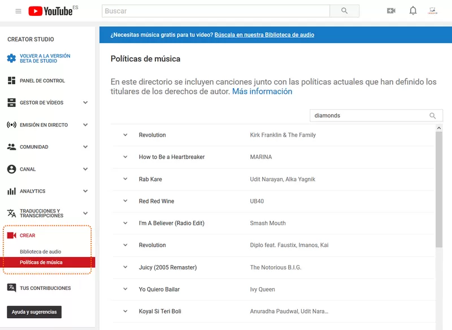
Task: Click the Emisión en directo broadcast icon
Action: [11, 125]
